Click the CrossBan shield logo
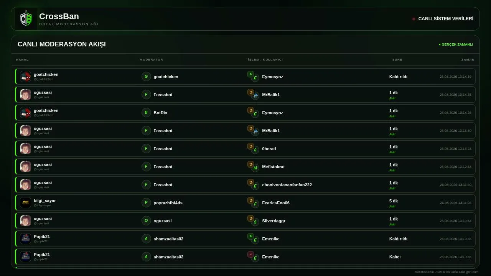This screenshot has height=276, width=491. point(26,19)
